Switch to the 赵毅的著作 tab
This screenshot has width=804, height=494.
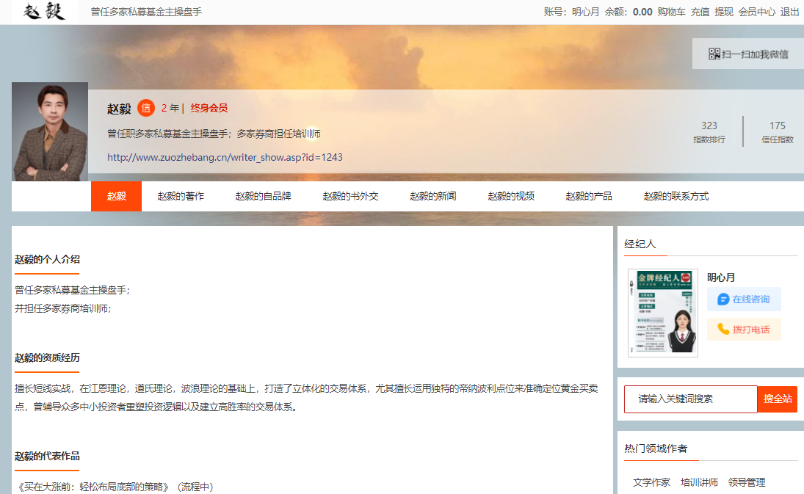click(x=181, y=196)
